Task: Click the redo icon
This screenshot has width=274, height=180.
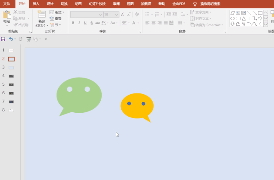Action: (x=21, y=39)
